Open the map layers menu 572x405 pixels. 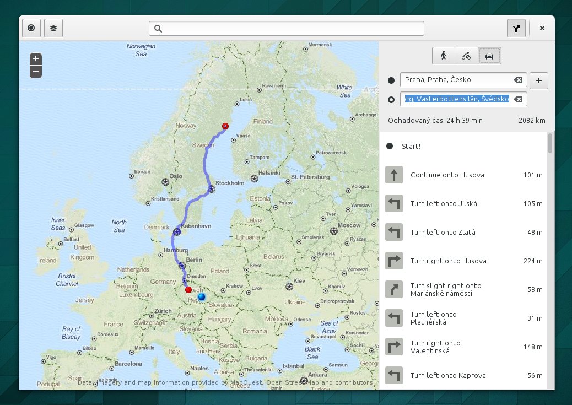point(53,28)
